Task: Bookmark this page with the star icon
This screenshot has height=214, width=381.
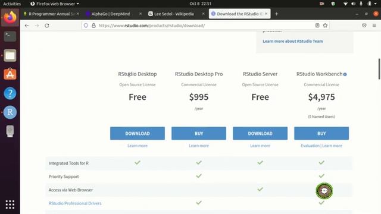Action: [x=325, y=26]
